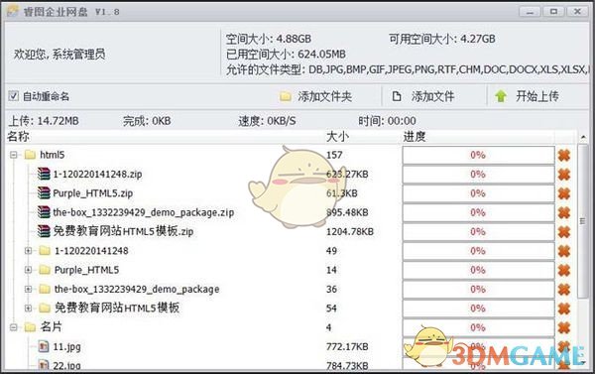The height and width of the screenshot is (374, 595).
Task: Remove 1-120220141248.zip with its red X
Action: pos(564,175)
